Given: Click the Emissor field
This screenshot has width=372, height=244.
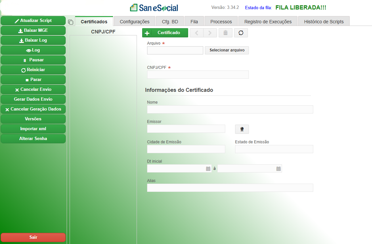Looking at the screenshot, I should pos(186,129).
